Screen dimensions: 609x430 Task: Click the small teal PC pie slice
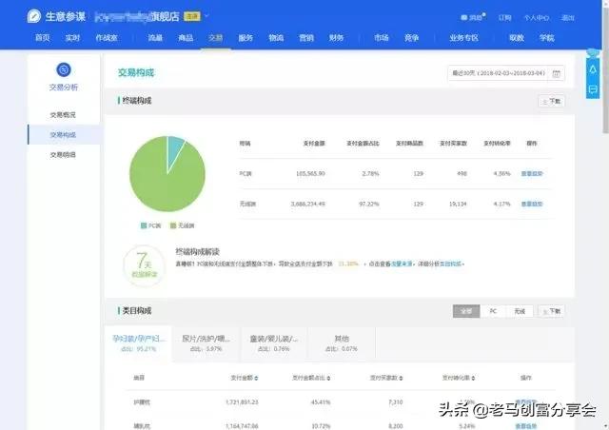click(174, 149)
